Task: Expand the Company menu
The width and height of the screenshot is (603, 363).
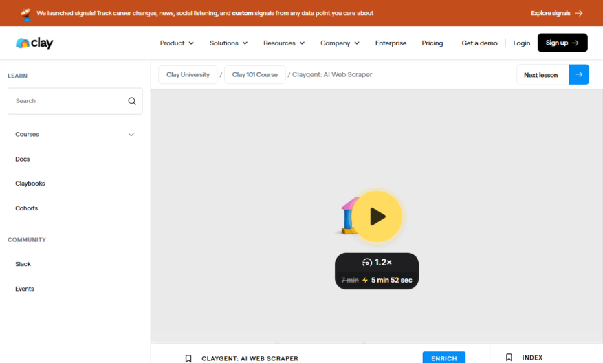Action: 340,43
